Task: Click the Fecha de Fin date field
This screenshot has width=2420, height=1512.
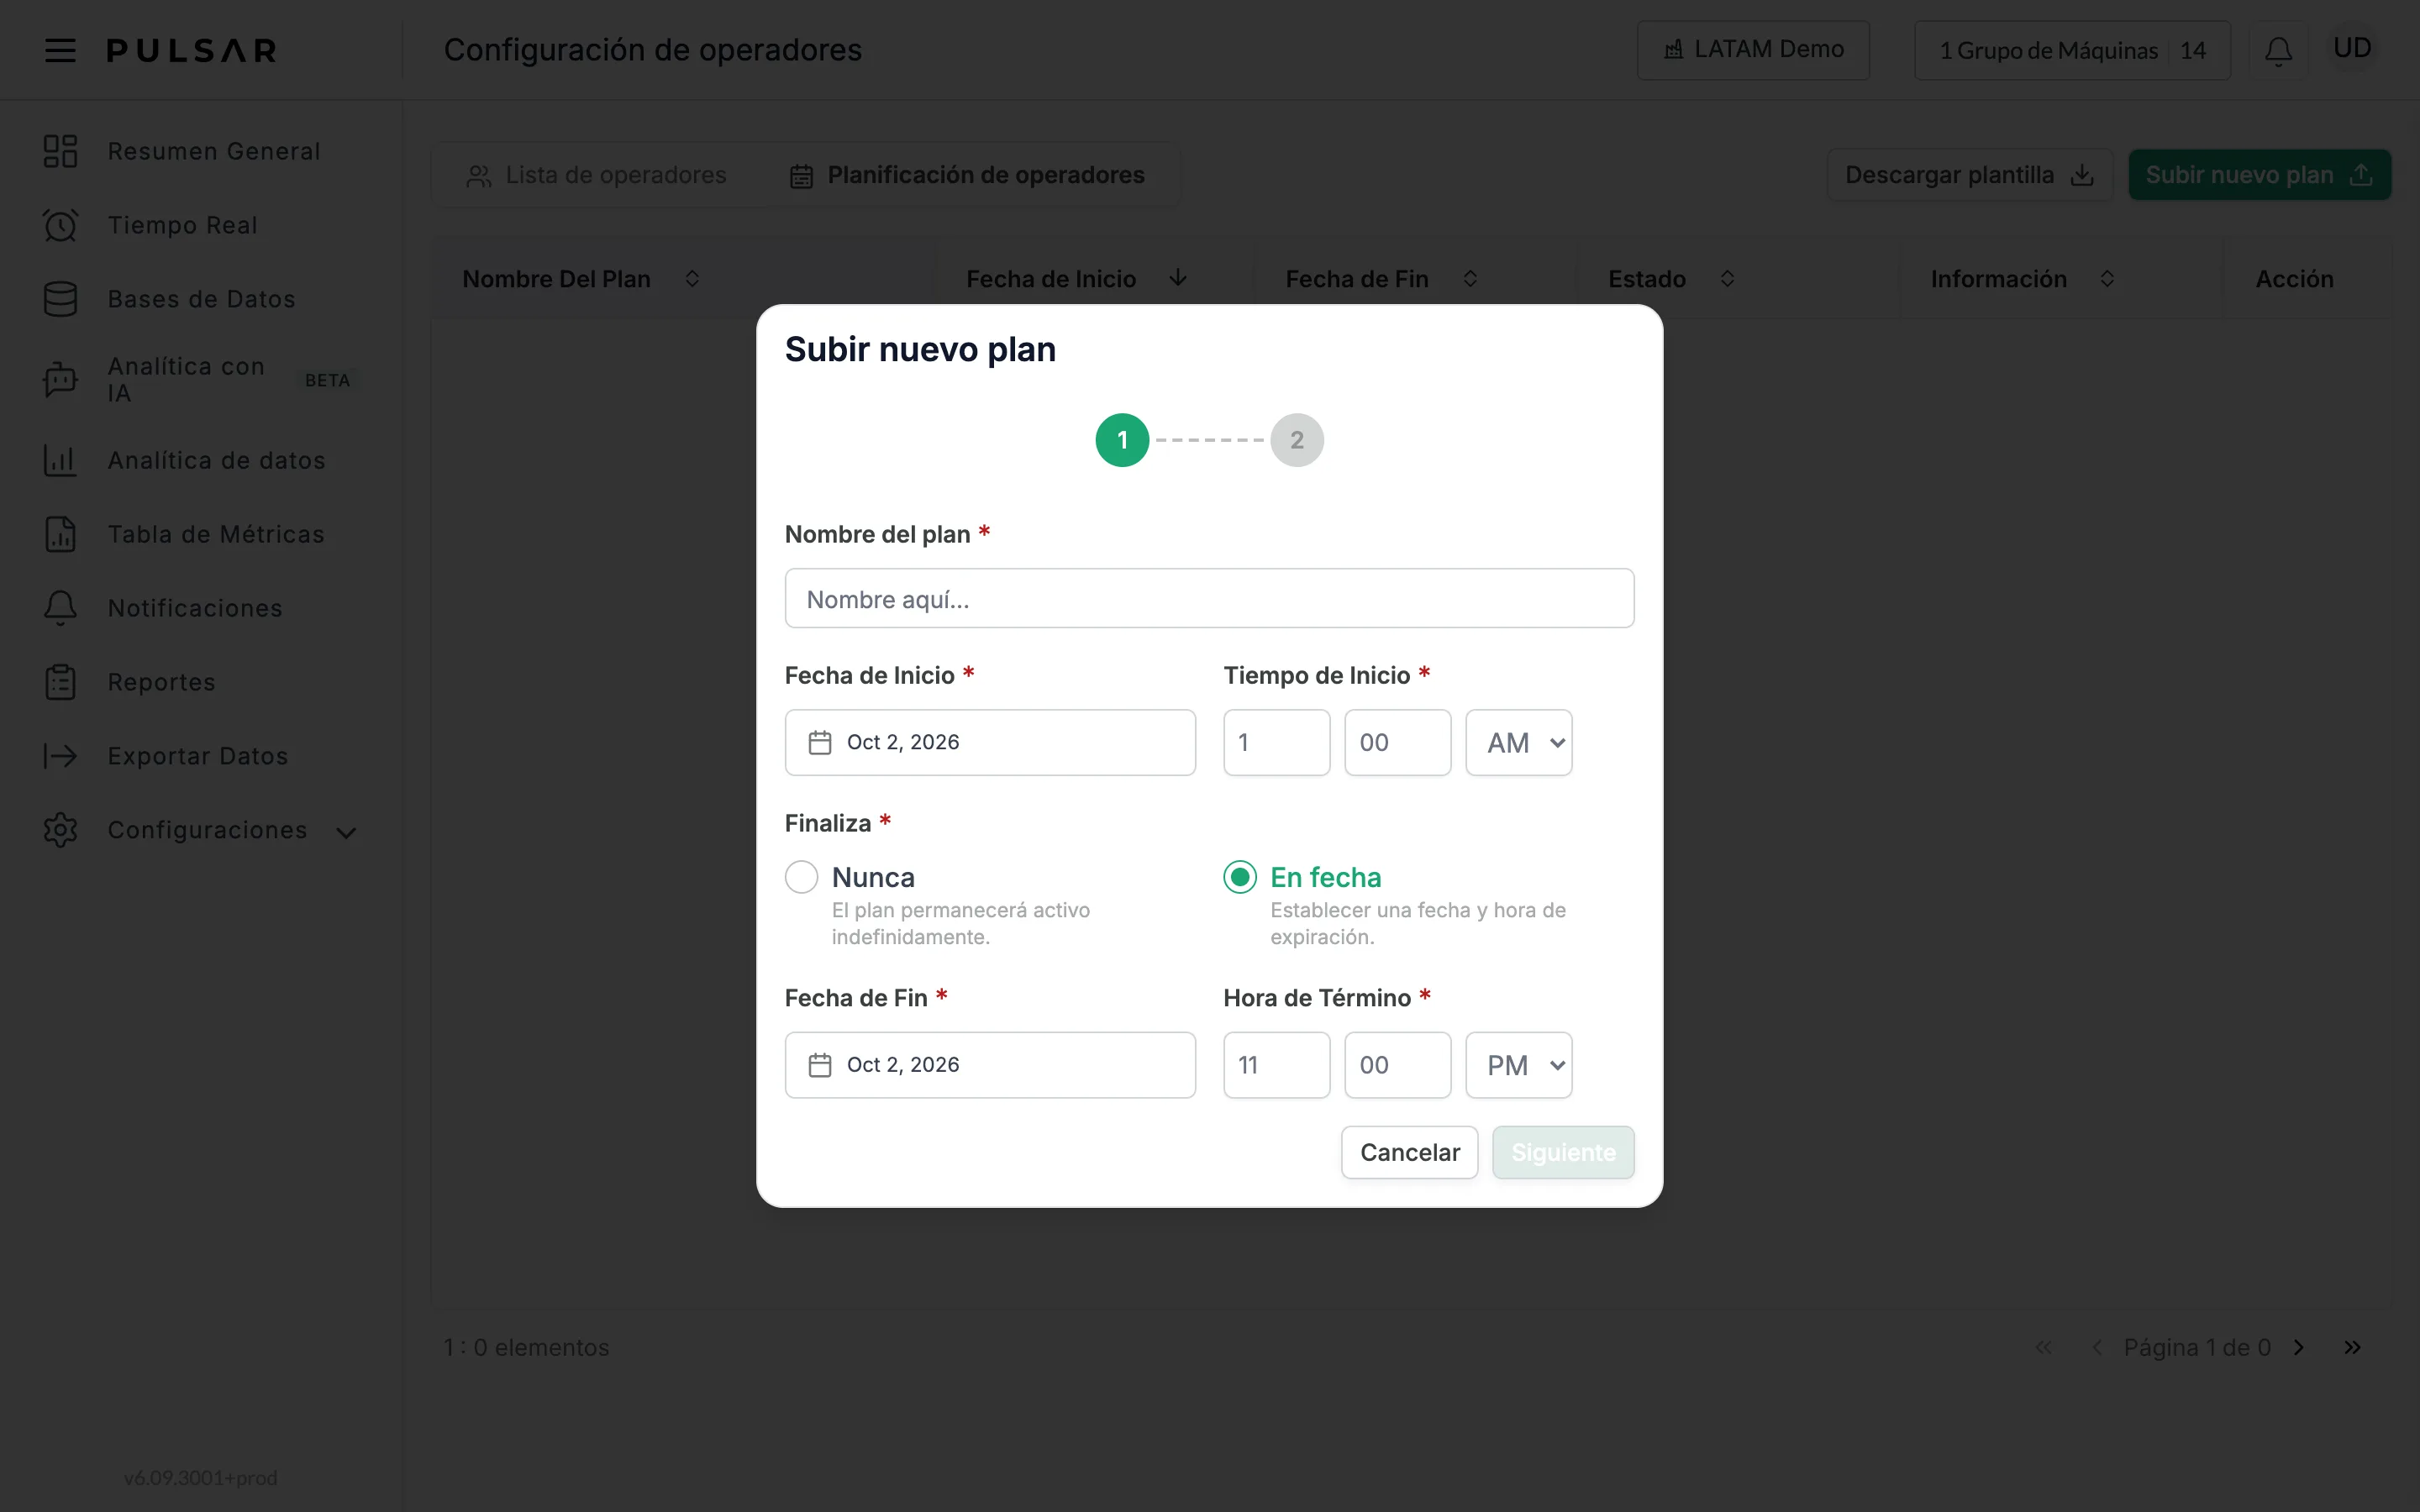Action: pos(990,1065)
